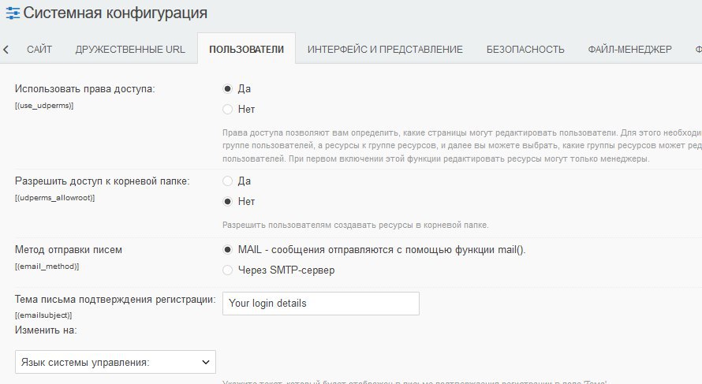The height and width of the screenshot is (384, 702).
Task: Click the [(udperms_allowroot)] setting key
Action: tap(54, 198)
